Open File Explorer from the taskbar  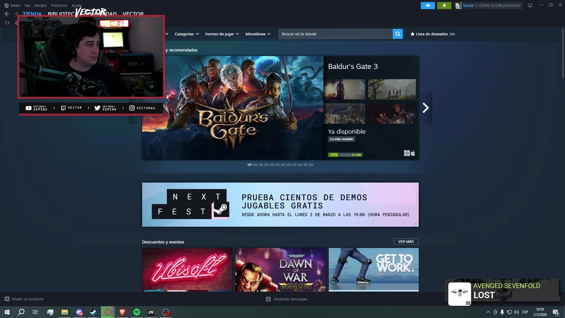64,312
